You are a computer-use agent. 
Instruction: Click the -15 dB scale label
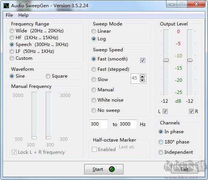tap(178, 68)
